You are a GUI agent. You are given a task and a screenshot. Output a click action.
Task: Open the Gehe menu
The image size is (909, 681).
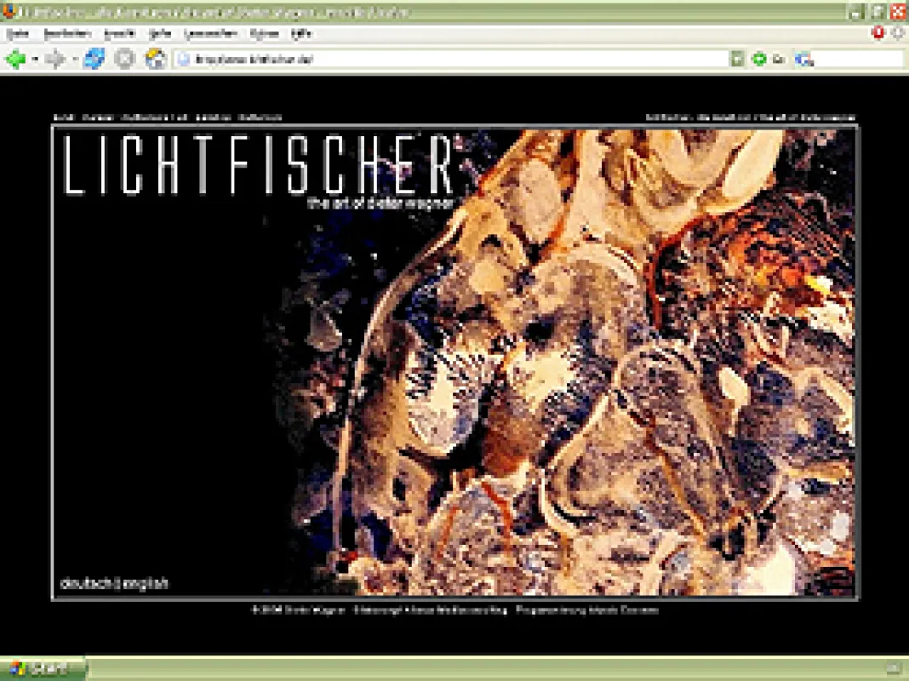click(160, 34)
